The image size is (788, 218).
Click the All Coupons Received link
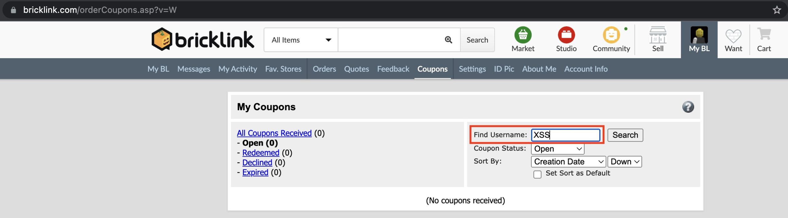click(274, 133)
